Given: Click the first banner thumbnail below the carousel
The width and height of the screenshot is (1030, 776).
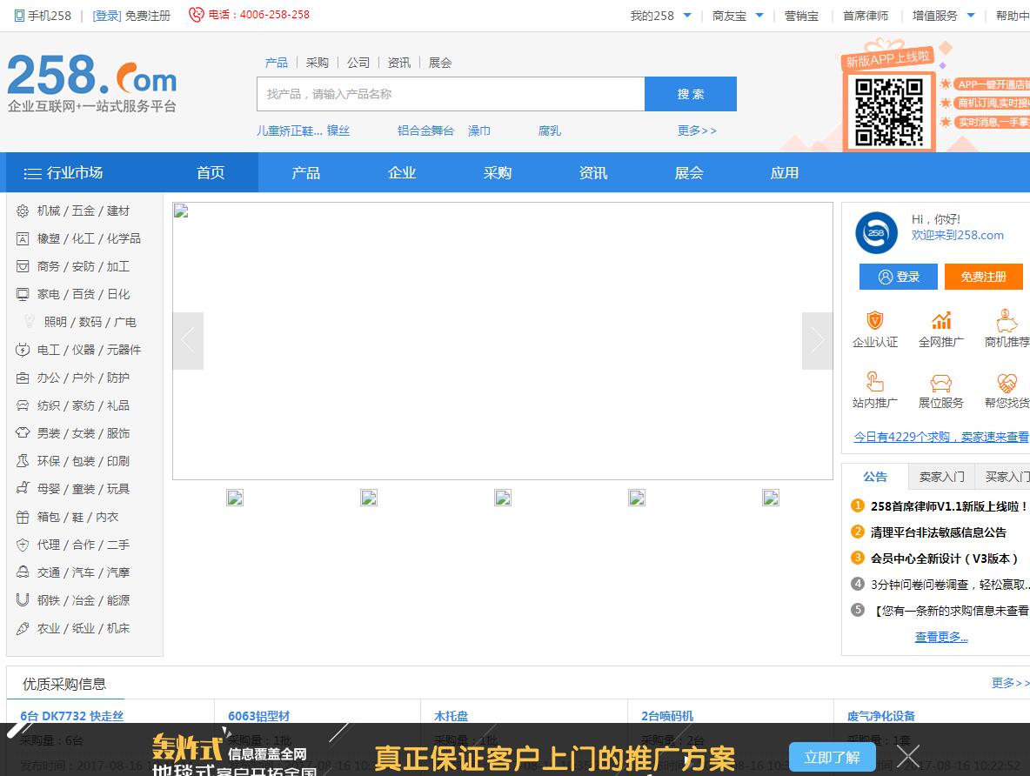Looking at the screenshot, I should click(x=235, y=498).
